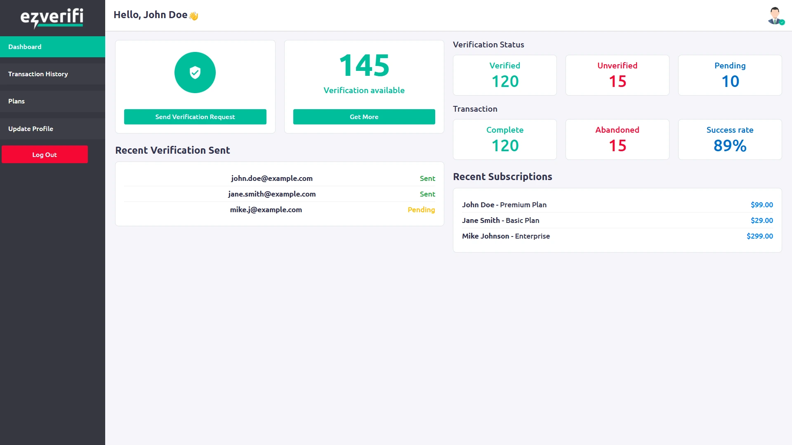This screenshot has height=445, width=792.
Task: Select the Complete 120 transaction card
Action: point(505,139)
